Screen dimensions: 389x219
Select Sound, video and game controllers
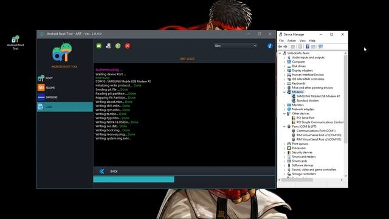click(314, 170)
